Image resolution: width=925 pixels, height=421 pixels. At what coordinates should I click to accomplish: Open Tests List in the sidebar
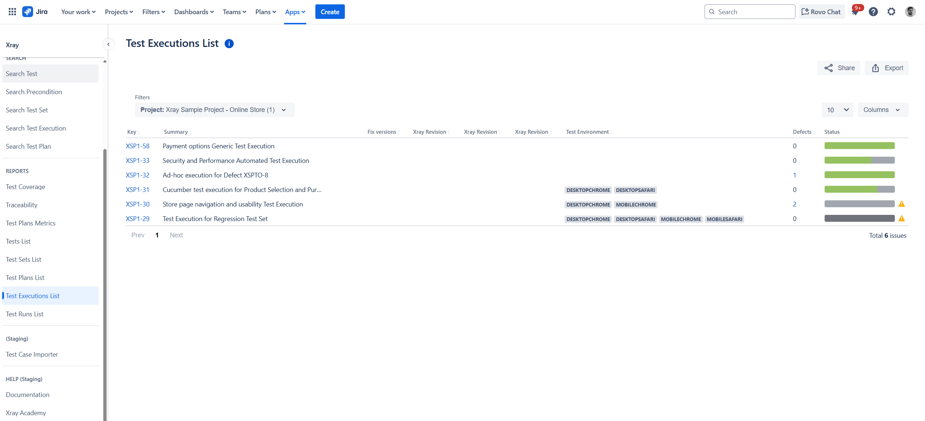pos(50,241)
